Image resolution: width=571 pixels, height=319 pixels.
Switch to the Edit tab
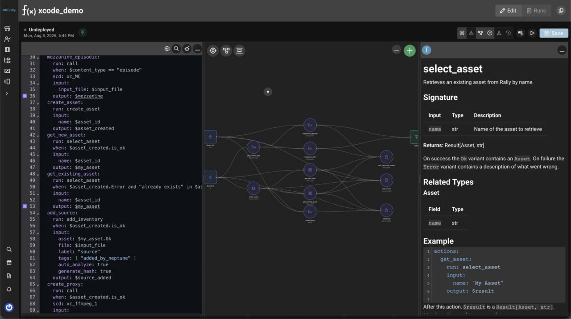(508, 11)
